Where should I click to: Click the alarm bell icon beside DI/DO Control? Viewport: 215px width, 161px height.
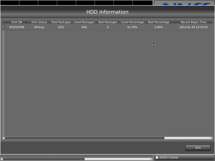pyautogui.click(x=157, y=157)
